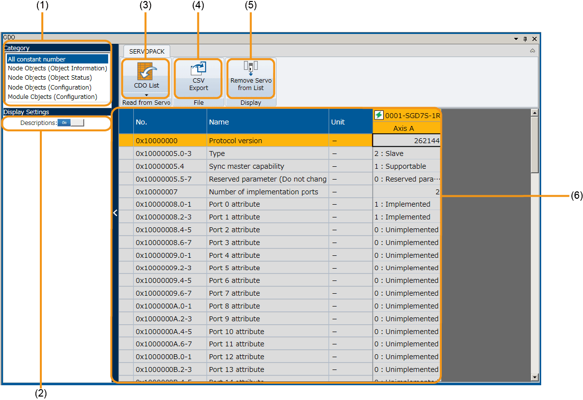
Task: Toggle the Descriptions switch
Action: (x=71, y=123)
